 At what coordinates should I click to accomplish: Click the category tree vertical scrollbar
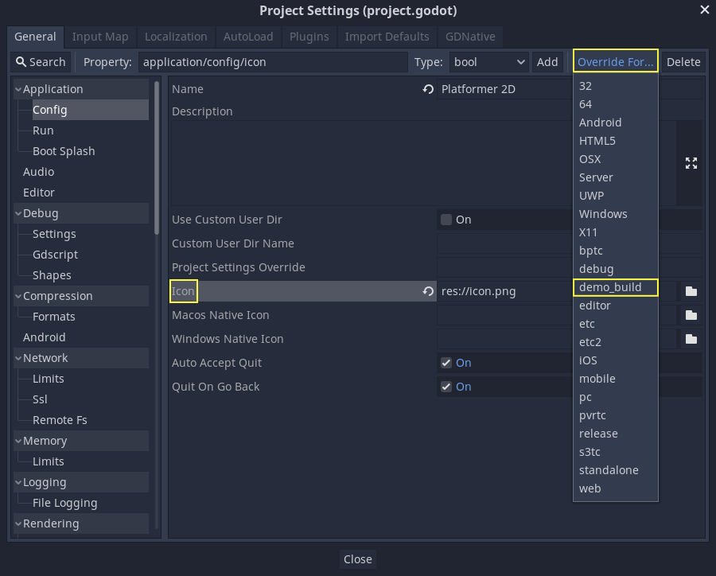click(x=157, y=159)
